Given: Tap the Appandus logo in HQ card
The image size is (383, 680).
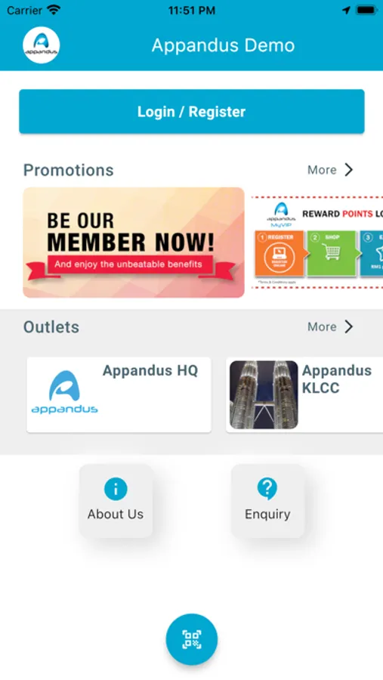Looking at the screenshot, I should point(65,392).
